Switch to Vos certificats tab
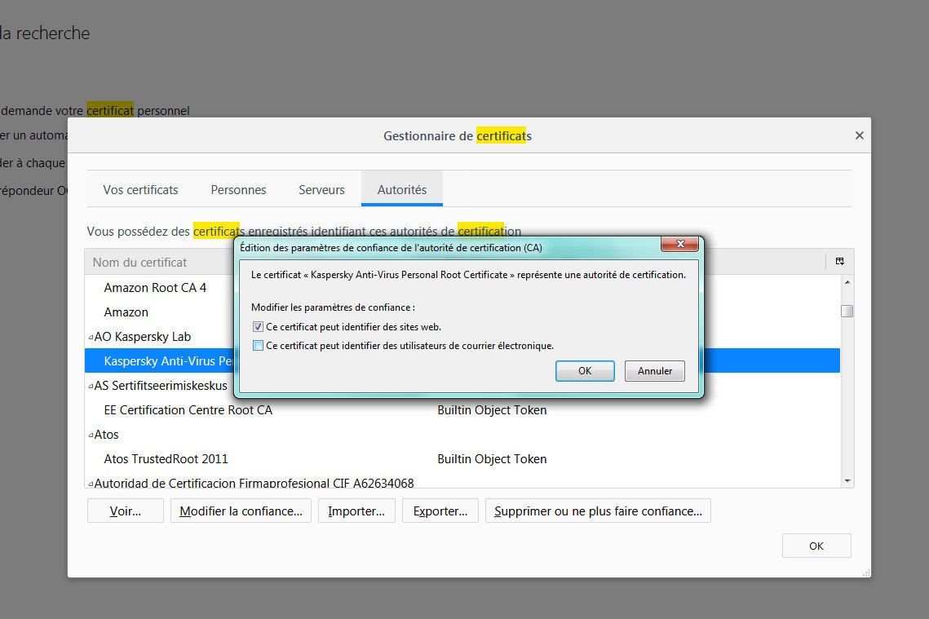929x619 pixels. pyautogui.click(x=140, y=189)
